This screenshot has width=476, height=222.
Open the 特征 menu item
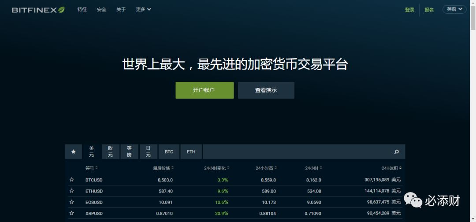[82, 9]
